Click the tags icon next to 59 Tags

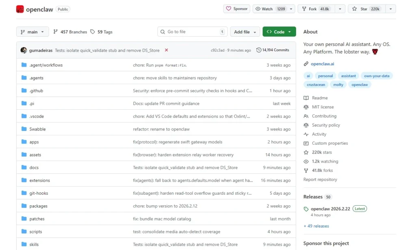[92, 32]
